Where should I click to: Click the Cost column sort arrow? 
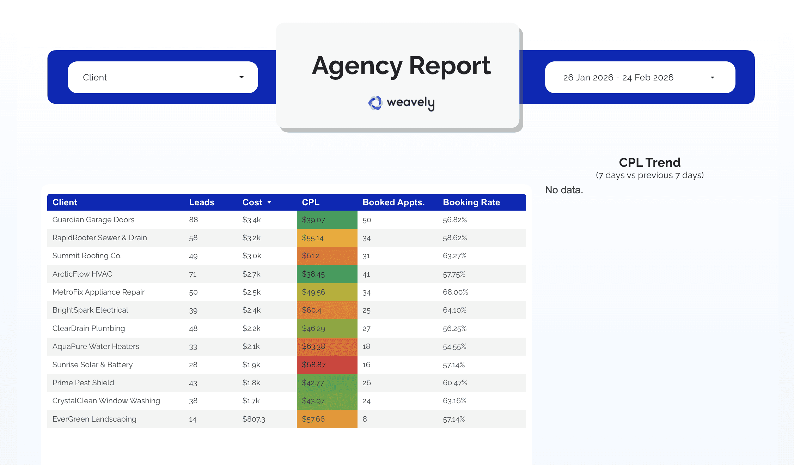(x=269, y=203)
